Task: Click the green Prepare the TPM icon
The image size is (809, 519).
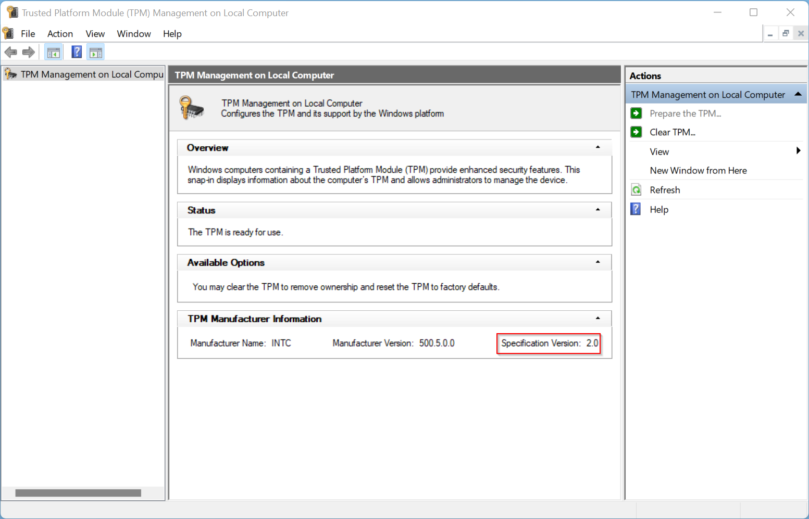Action: pos(636,113)
